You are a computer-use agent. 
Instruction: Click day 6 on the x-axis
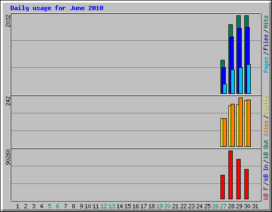pos(57,206)
